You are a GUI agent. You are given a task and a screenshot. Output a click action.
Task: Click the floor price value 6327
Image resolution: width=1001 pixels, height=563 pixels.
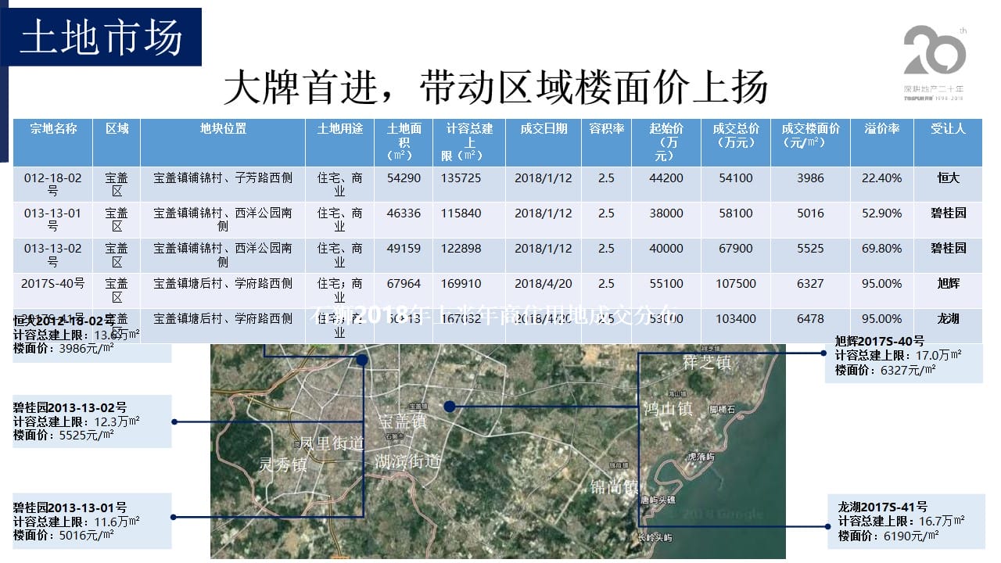coord(810,283)
